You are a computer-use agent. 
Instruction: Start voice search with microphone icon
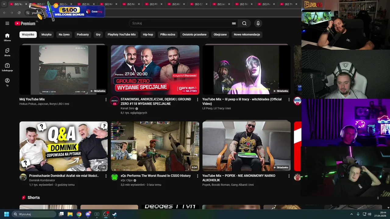click(258, 23)
